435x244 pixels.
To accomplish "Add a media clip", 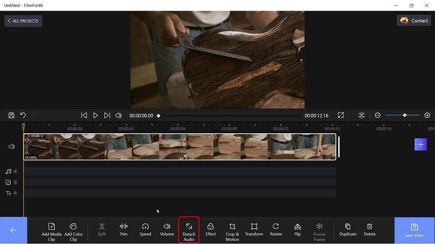I will point(51,232).
